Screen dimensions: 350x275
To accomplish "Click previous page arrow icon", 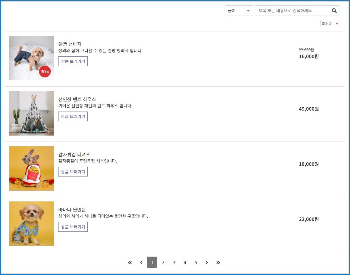I will click(x=141, y=263).
